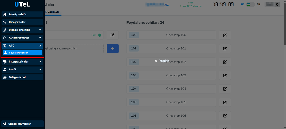Open Telegram bot robot icon
286x129 pixels.
5,78
